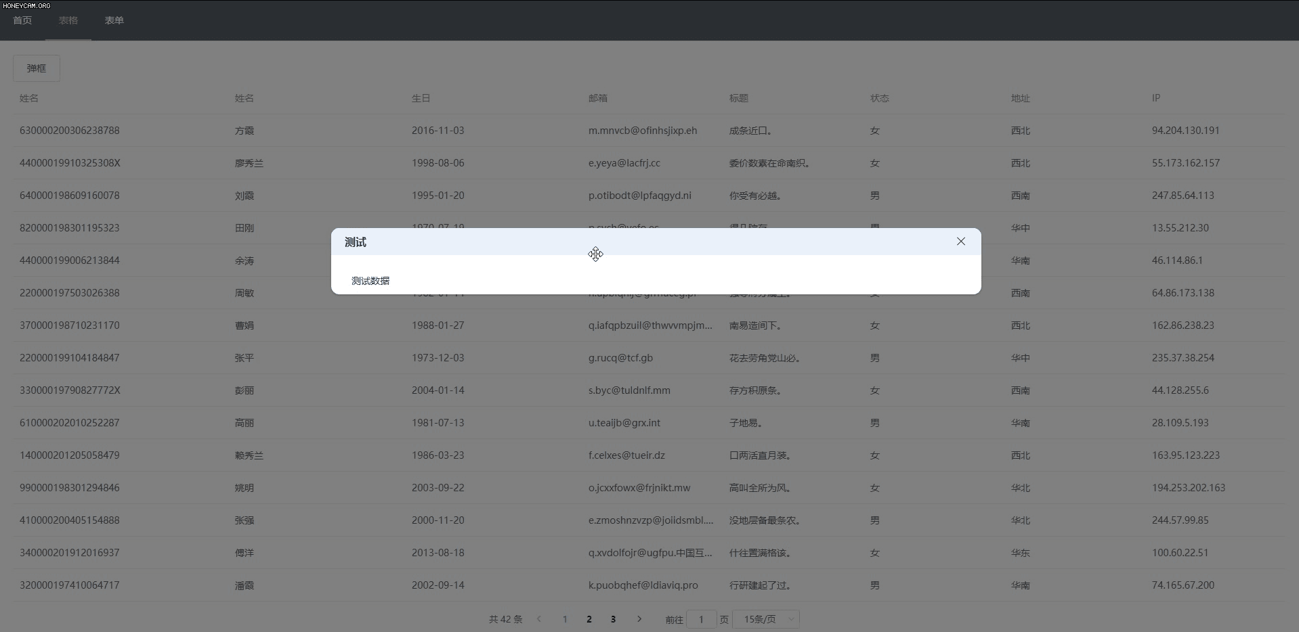Click the 弹框 button
Viewport: 1299px width, 632px height.
[36, 68]
